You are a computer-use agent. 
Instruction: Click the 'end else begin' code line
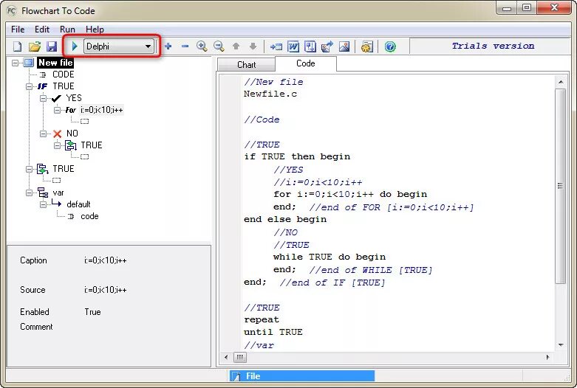[285, 219]
